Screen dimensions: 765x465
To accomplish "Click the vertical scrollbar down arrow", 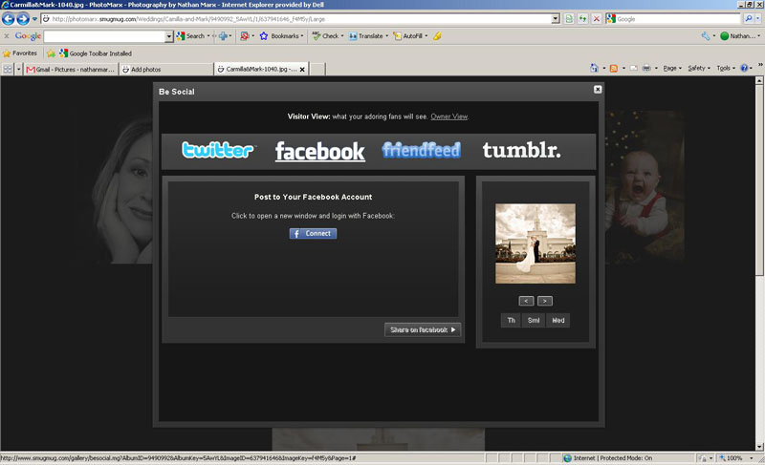I will 759,446.
